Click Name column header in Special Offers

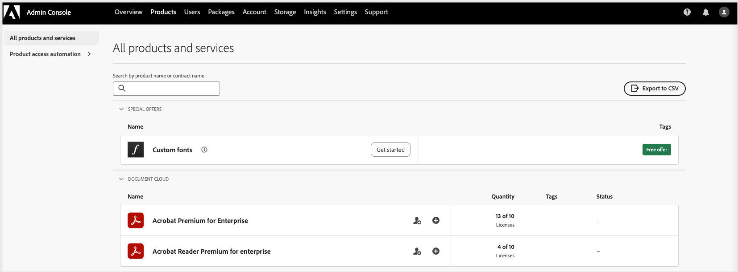pyautogui.click(x=135, y=126)
